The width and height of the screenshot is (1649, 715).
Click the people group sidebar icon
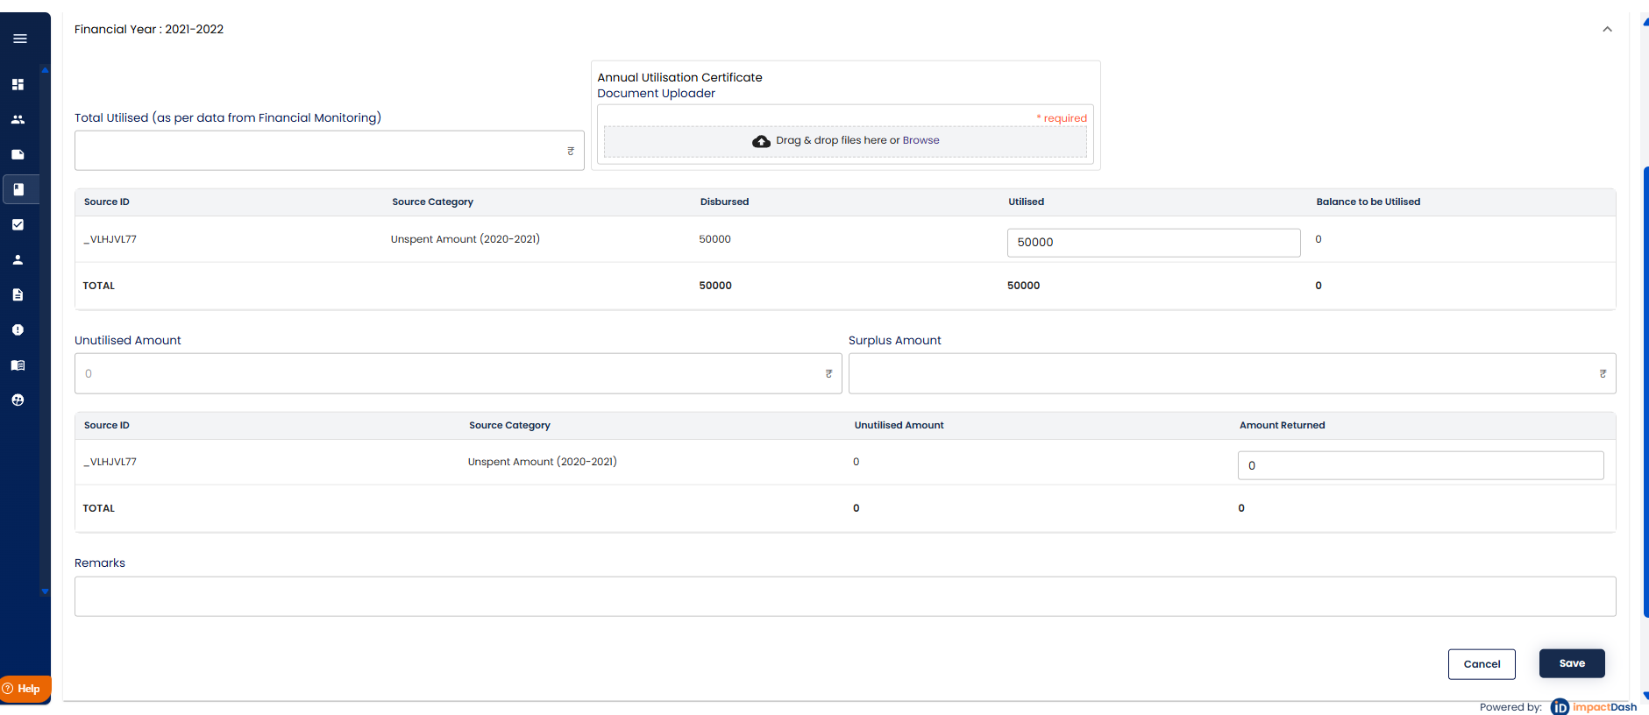coord(18,120)
